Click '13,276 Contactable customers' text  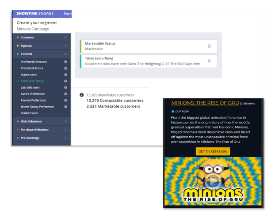pos(115,101)
